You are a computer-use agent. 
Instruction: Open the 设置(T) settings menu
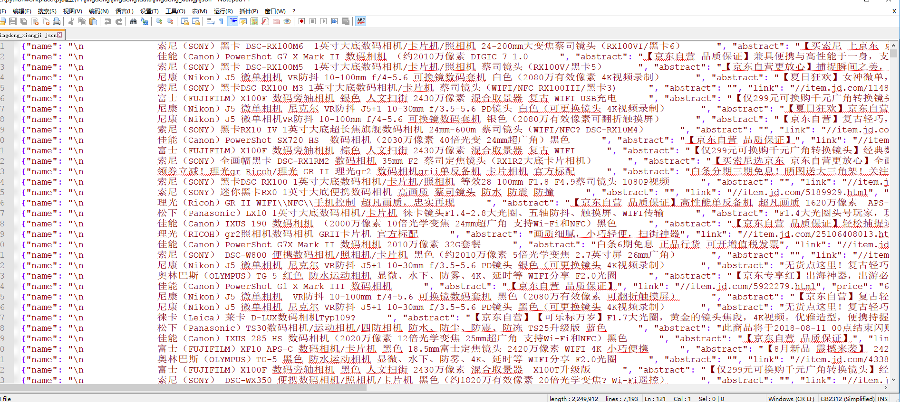pos(149,11)
